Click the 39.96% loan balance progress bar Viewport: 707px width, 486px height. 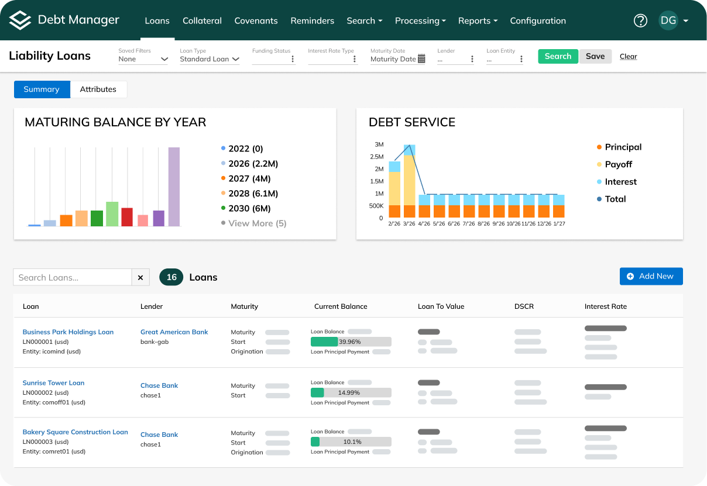click(x=351, y=342)
